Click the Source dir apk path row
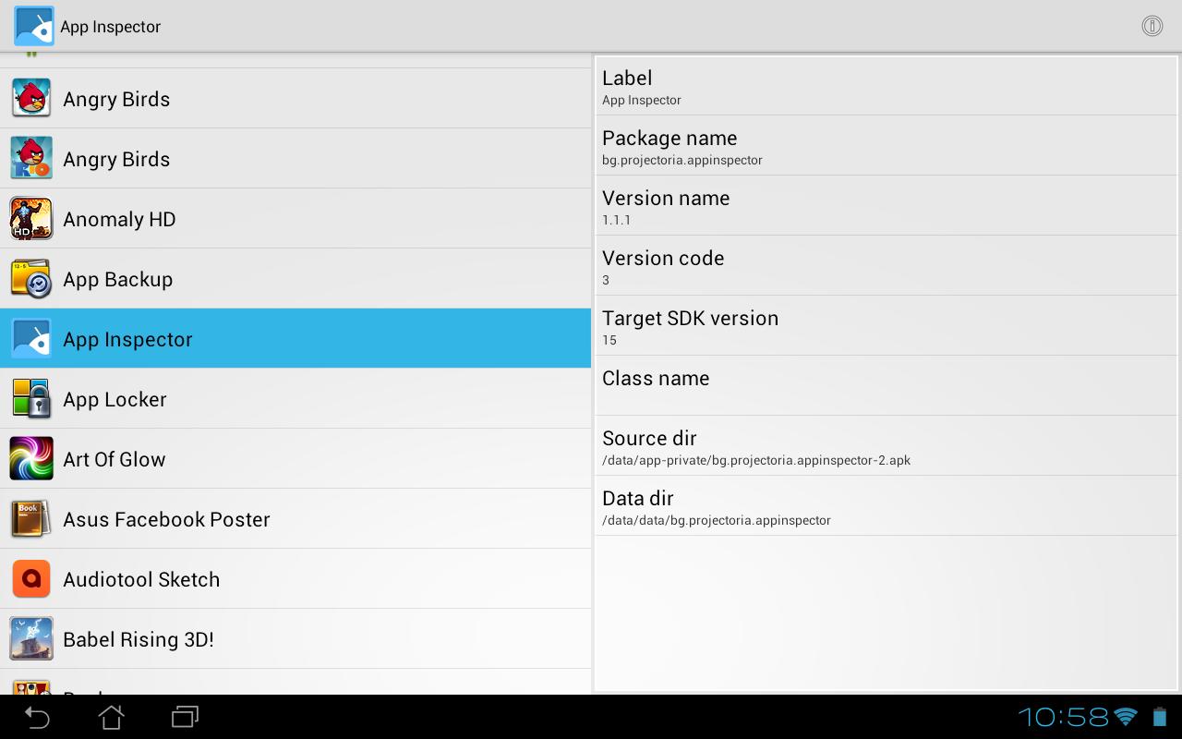 (886, 445)
